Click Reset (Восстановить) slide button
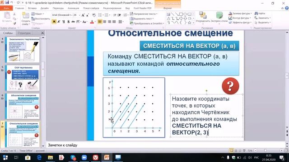Screen dimensions: 289x162 coord(41,19)
